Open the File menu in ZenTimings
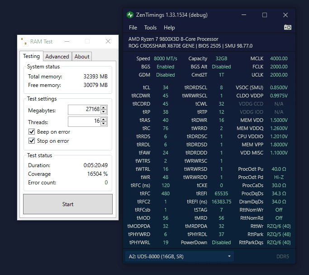Image resolution: width=309 pixels, height=275 pixels. 133,28
